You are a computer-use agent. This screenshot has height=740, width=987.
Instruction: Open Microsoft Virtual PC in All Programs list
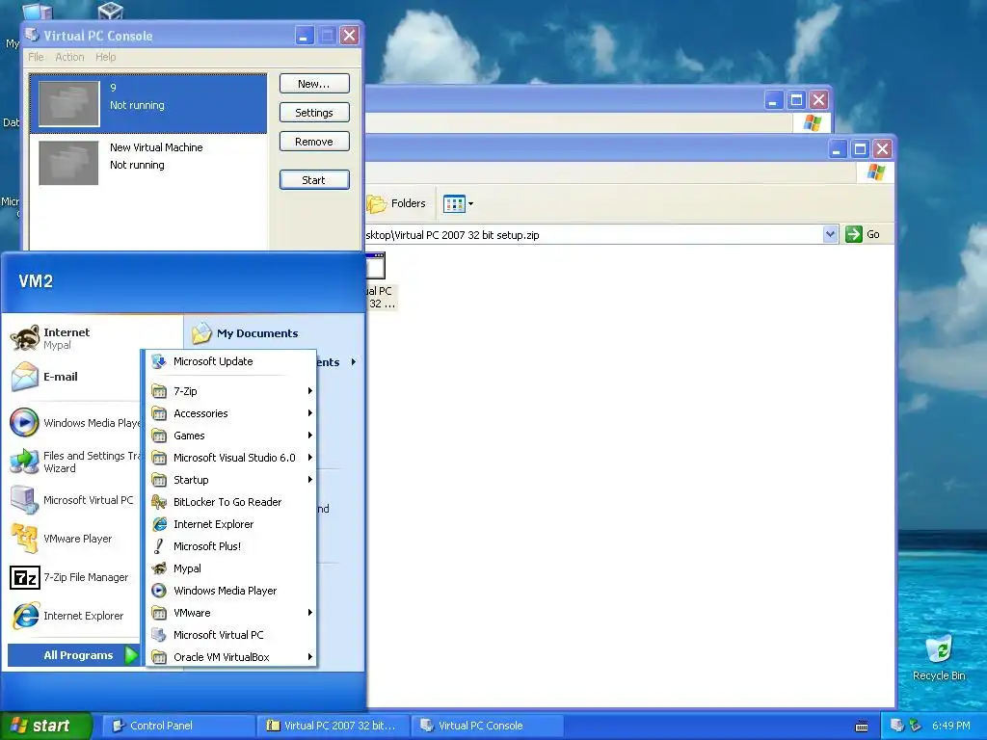[231, 635]
